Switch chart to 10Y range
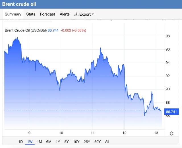 coord(76,142)
